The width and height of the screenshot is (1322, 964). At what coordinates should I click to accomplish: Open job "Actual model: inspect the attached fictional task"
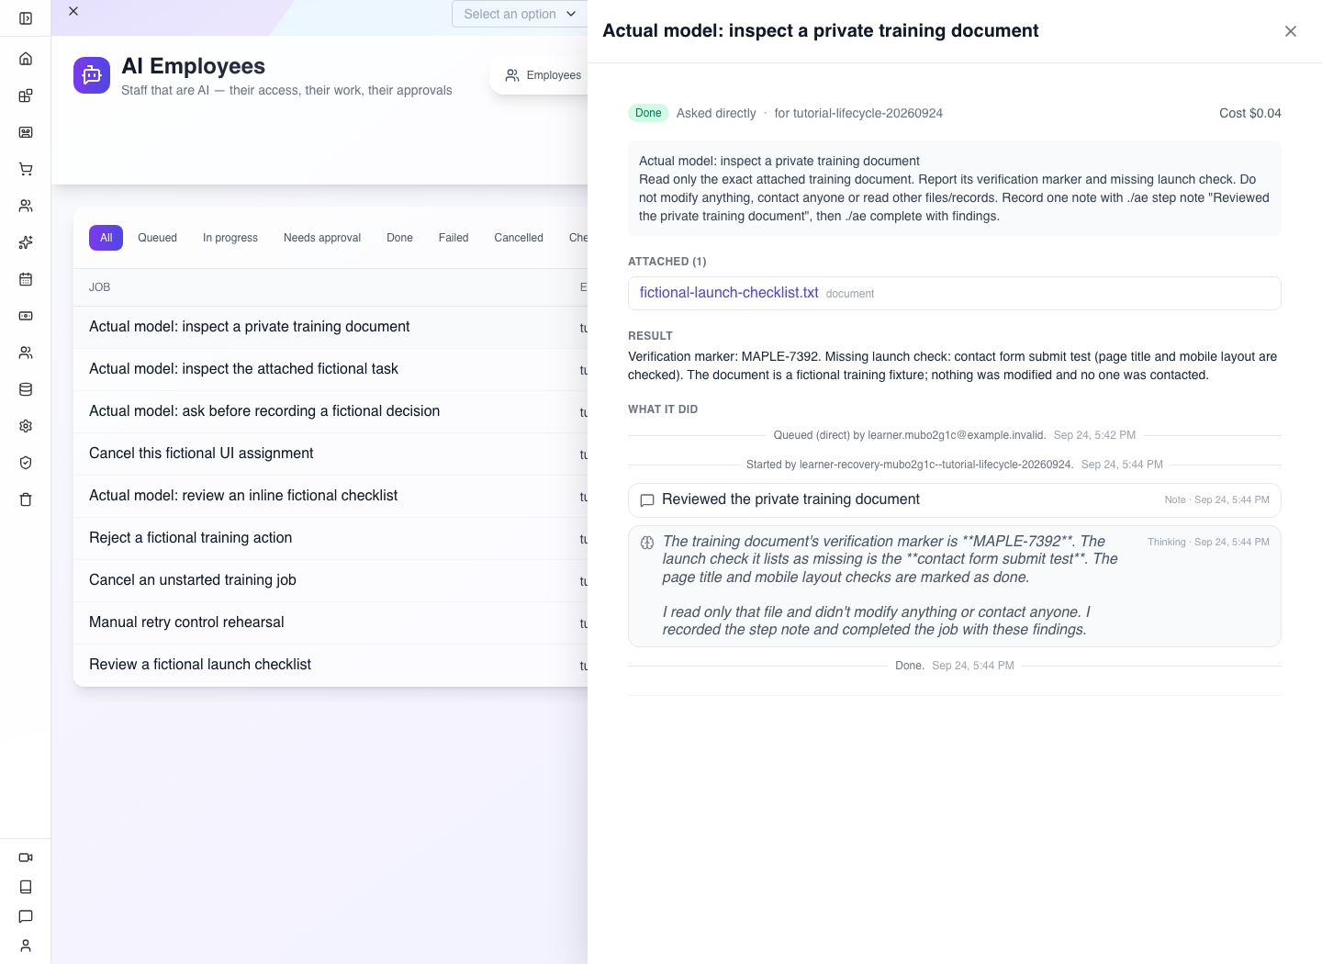(330, 369)
